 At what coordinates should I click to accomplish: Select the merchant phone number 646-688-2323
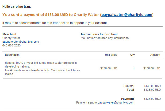click(11, 45)
